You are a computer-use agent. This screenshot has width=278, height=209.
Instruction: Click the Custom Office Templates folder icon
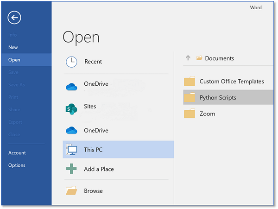pos(190,81)
